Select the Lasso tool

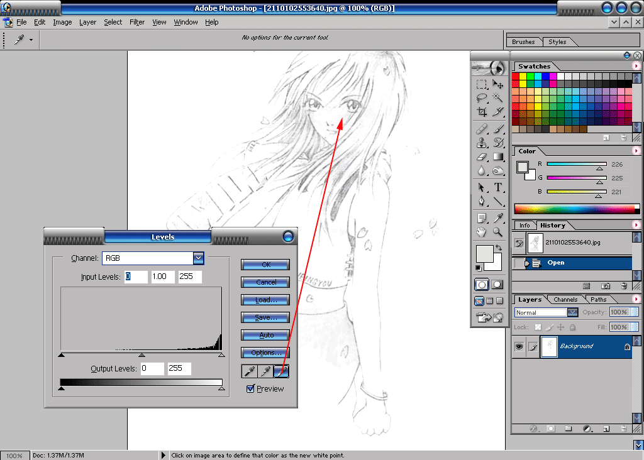click(482, 98)
